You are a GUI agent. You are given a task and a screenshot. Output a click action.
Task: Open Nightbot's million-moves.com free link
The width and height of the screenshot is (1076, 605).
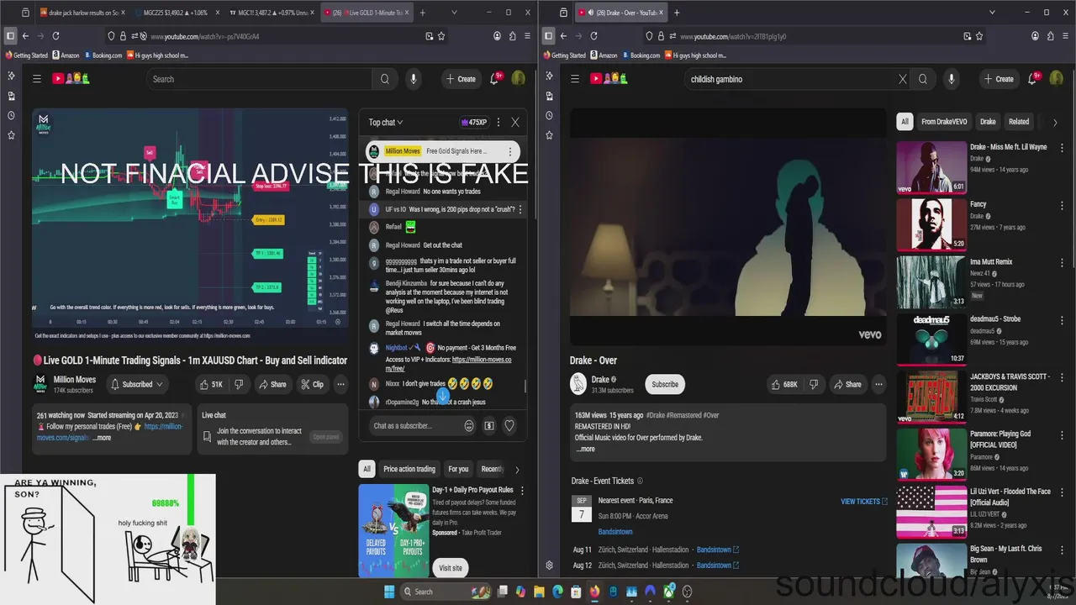[x=448, y=364]
